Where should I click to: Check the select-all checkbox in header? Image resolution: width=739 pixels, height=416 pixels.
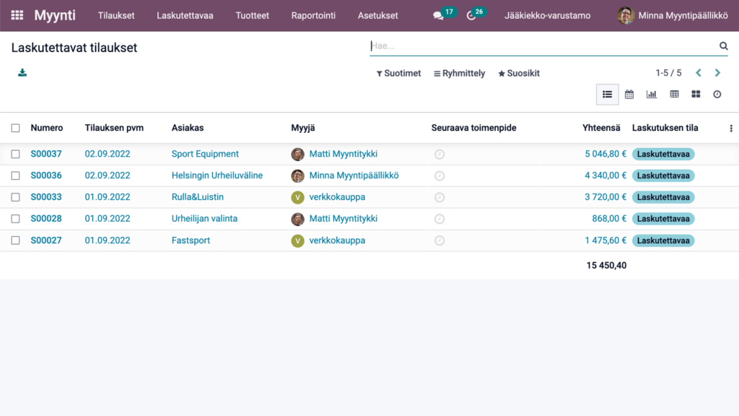tap(15, 127)
